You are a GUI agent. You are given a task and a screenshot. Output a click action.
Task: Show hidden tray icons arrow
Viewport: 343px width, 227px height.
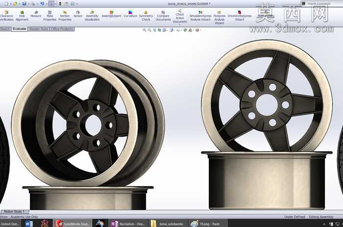point(324,224)
